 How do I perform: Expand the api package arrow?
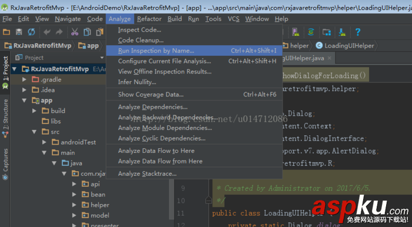point(74,184)
